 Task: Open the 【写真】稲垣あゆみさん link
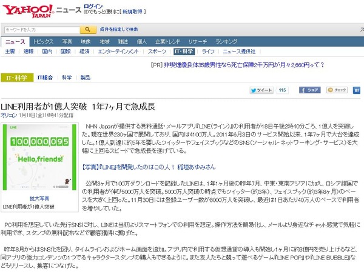tap(149, 167)
